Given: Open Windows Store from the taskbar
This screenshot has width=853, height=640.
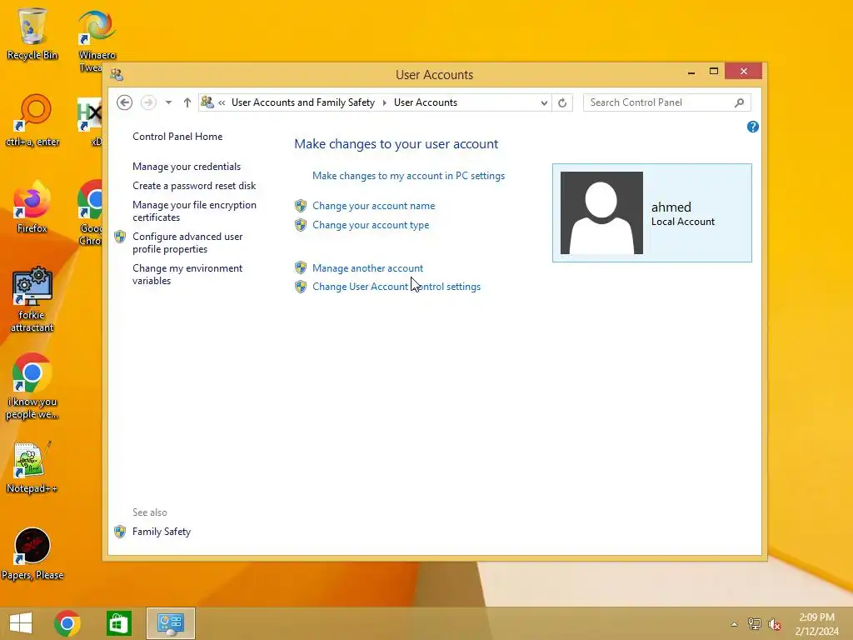Looking at the screenshot, I should (118, 623).
